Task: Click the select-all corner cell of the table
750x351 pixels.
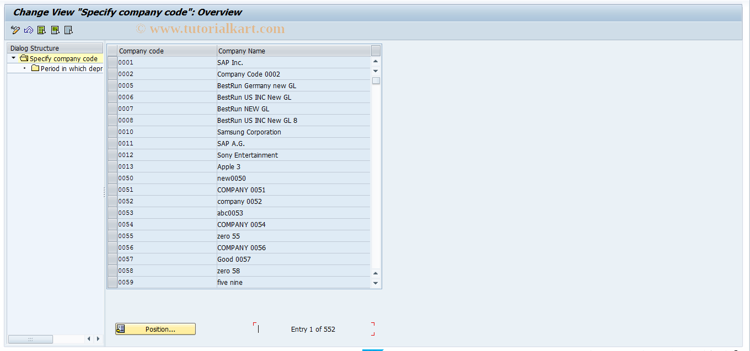Action: [113, 51]
